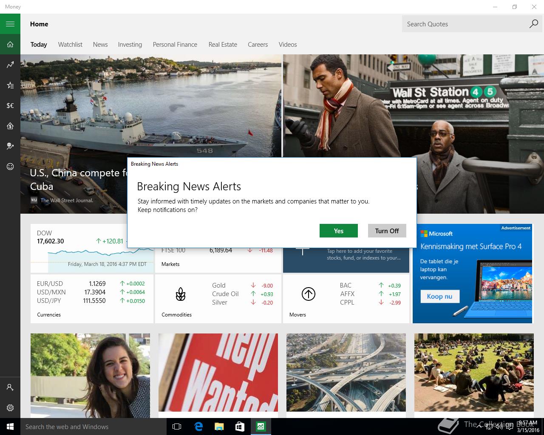544x435 pixels.
Task: Click the Gold commodity row
Action: [x=243, y=285]
